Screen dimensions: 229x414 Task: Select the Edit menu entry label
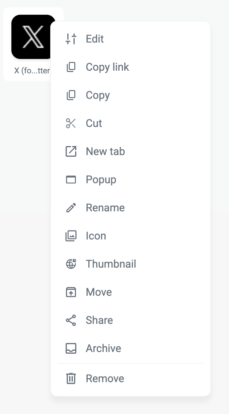(95, 39)
